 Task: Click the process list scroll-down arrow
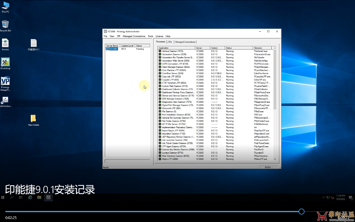275,159
